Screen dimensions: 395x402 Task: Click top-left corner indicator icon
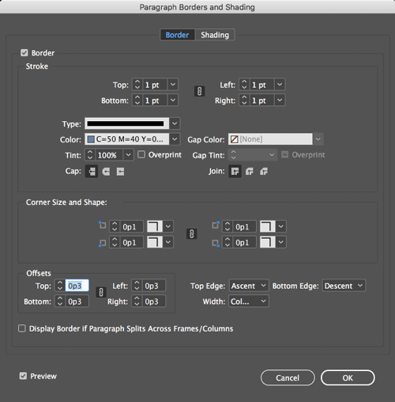pos(102,226)
